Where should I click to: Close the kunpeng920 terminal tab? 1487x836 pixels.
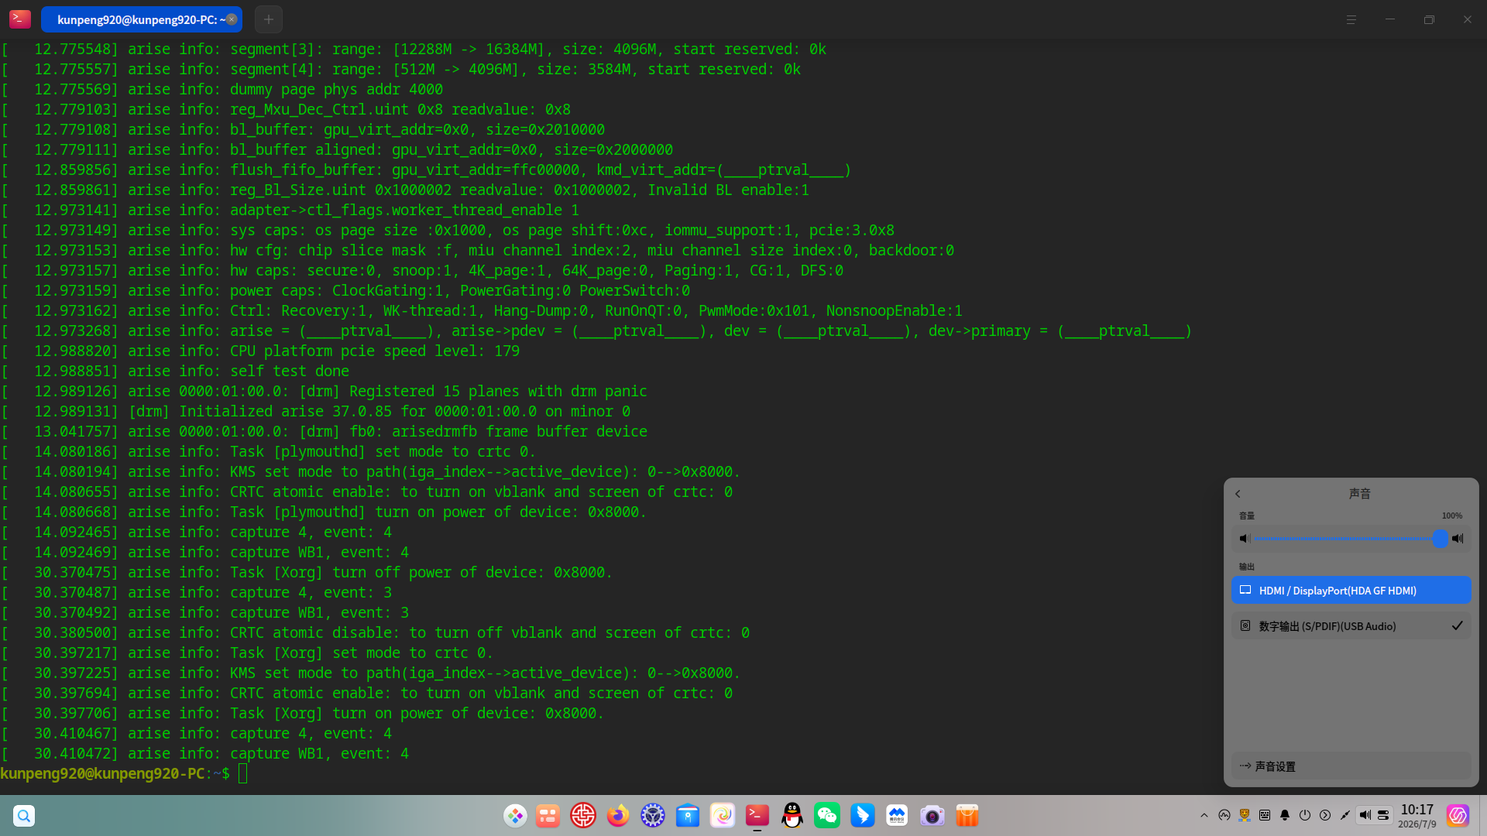[232, 19]
